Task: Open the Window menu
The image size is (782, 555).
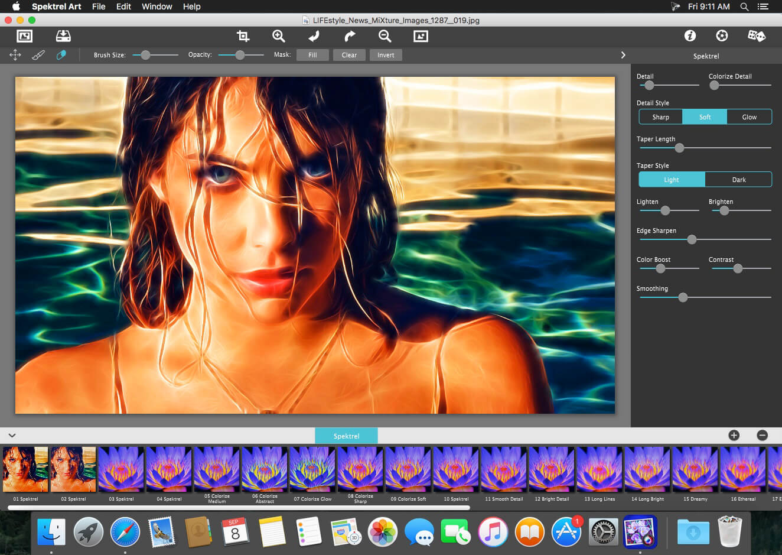Action: coord(157,7)
